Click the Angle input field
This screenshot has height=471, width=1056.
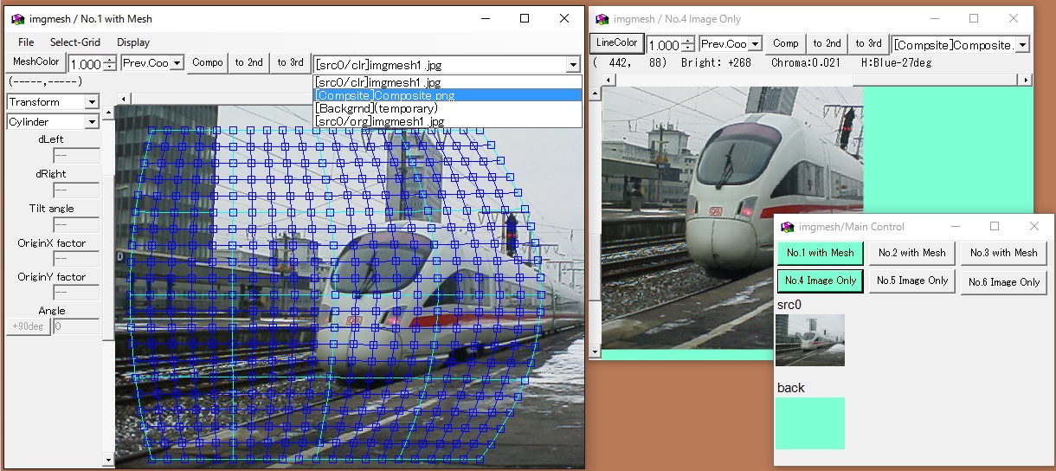coord(76,326)
